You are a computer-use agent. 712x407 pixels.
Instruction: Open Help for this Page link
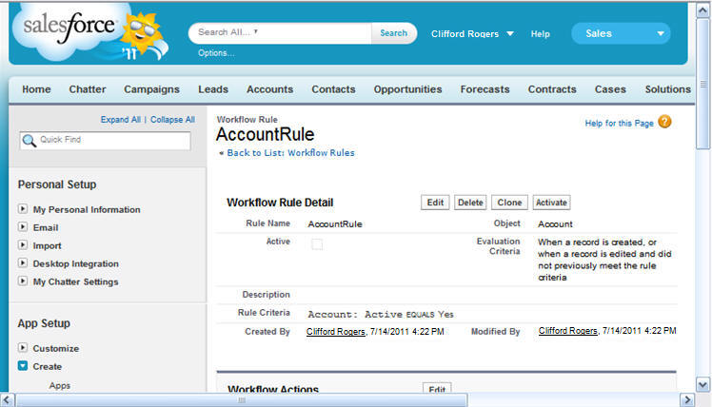619,123
